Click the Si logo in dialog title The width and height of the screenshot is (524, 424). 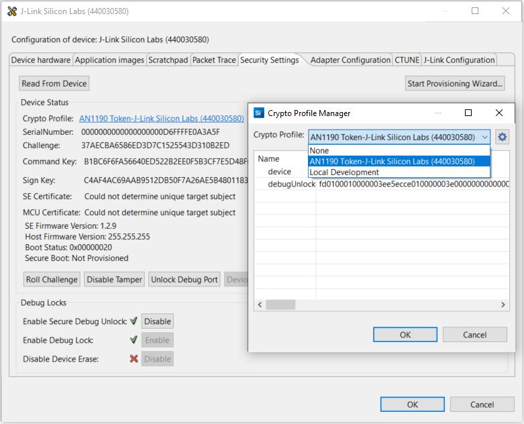[x=259, y=113]
